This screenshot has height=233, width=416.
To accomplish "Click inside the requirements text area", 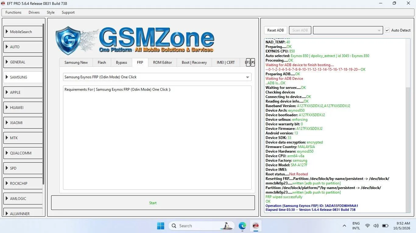I will tap(157, 138).
